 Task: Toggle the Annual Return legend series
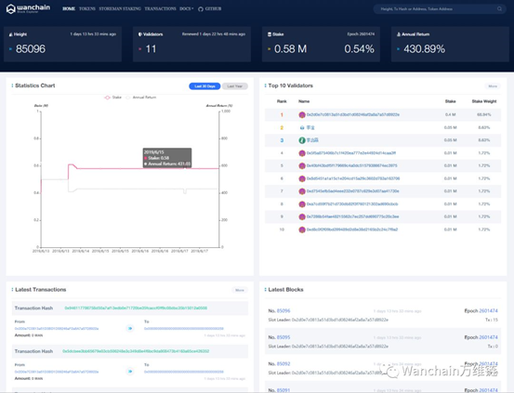coord(141,98)
